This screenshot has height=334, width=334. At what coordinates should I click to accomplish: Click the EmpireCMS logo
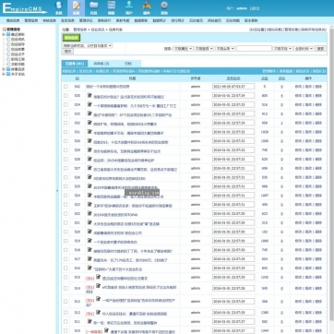[25, 8]
